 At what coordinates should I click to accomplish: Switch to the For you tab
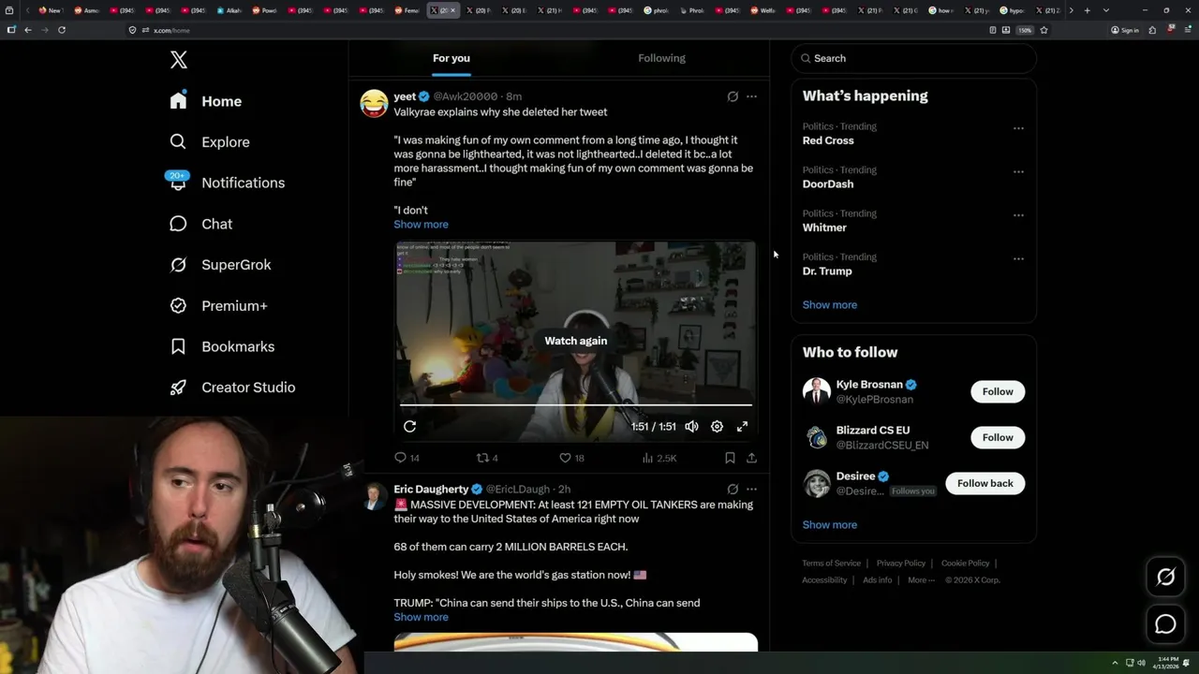coord(451,58)
